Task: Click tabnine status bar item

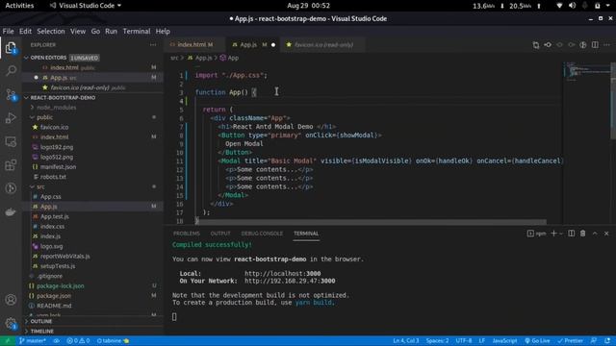Action: click(x=113, y=340)
